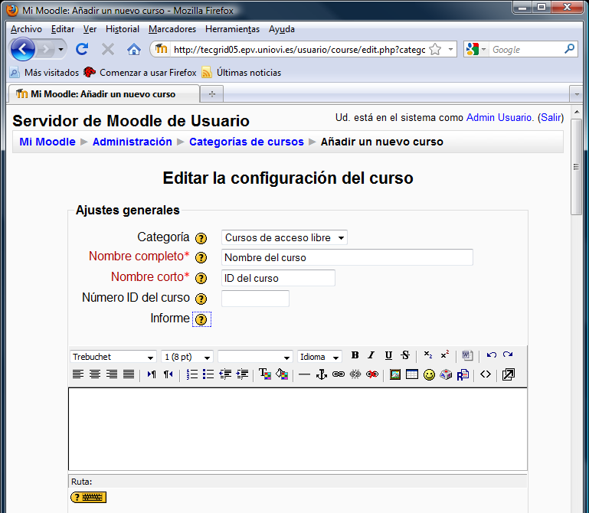Open the search engine selector dropdown
589x513 pixels.
pos(484,49)
